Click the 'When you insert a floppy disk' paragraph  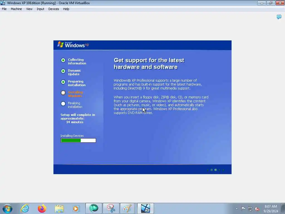click(161, 105)
